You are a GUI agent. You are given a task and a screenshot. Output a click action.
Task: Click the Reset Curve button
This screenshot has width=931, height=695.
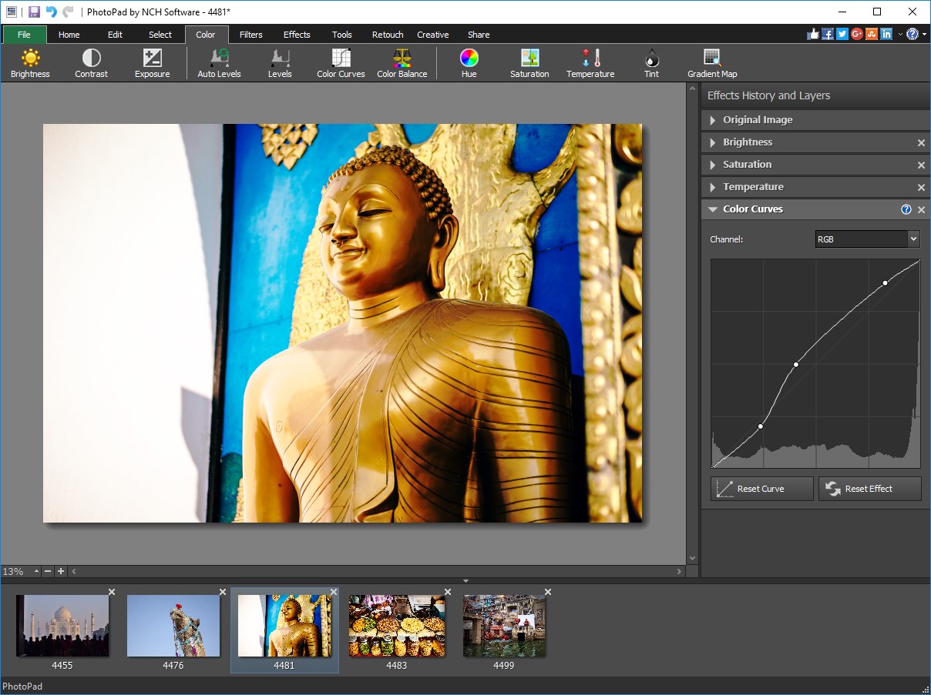(x=761, y=488)
